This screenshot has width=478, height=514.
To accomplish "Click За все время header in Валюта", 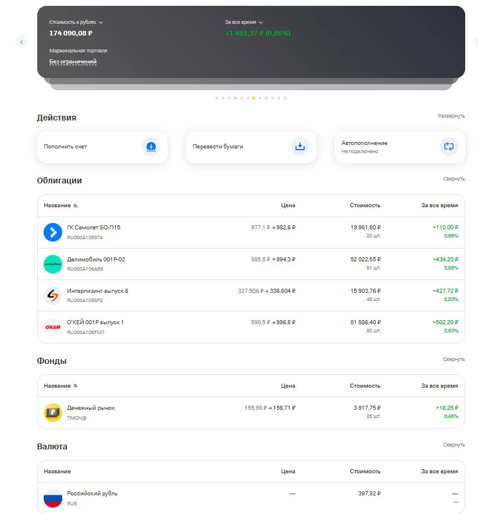I will click(440, 472).
